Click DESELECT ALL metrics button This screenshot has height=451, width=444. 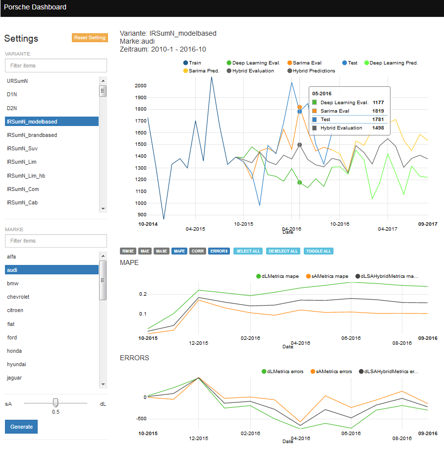pyautogui.click(x=283, y=251)
